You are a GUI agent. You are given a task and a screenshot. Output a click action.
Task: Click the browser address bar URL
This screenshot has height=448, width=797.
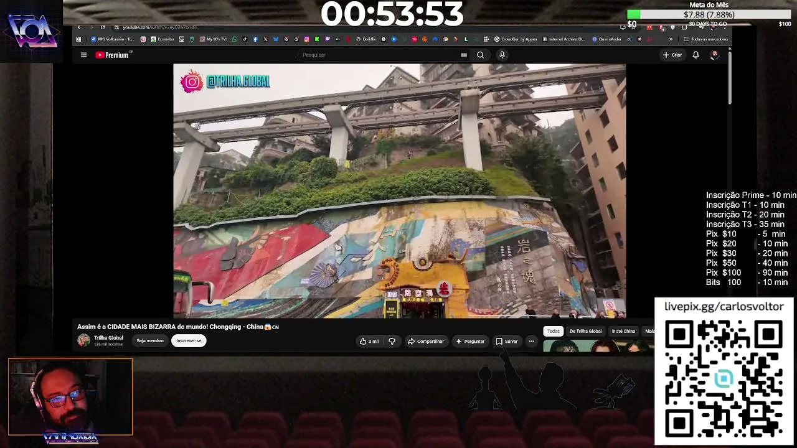(160, 27)
